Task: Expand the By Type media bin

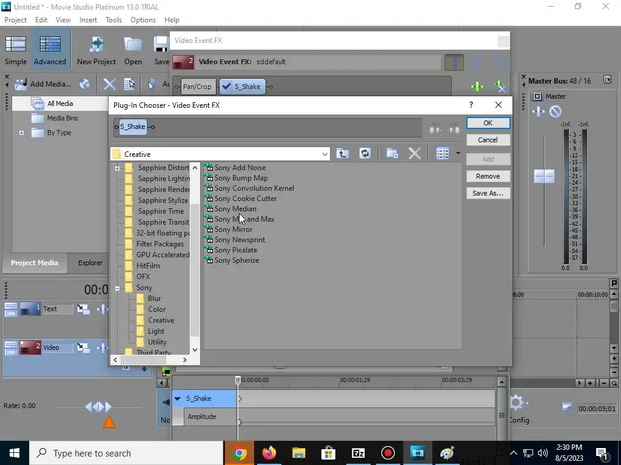Action: 21,133
